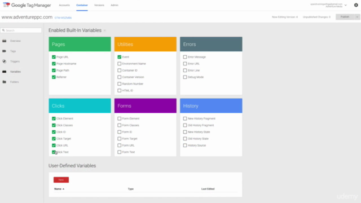The image size is (361, 203).
Task: Uncheck the Page URL variable
Action: [54, 57]
